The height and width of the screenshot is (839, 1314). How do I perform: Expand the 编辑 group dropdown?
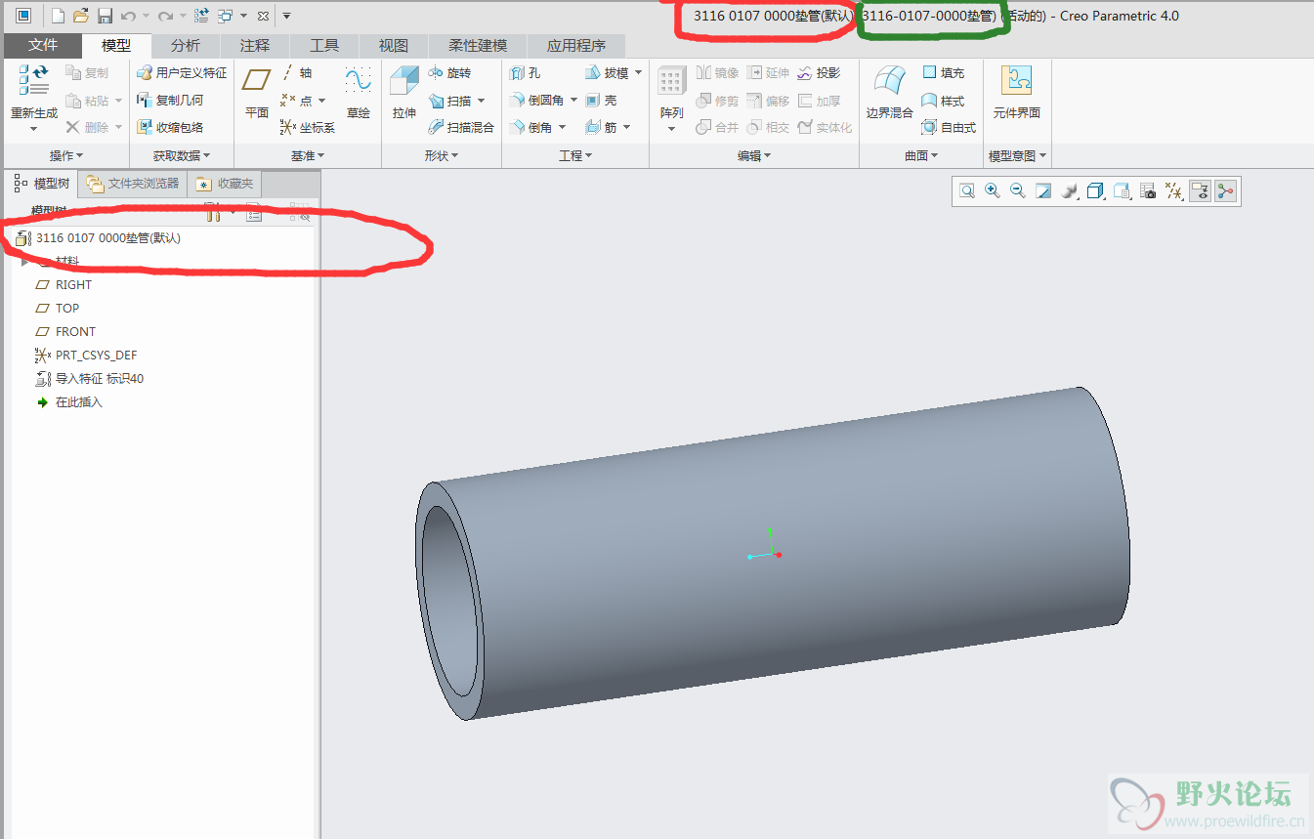point(754,155)
